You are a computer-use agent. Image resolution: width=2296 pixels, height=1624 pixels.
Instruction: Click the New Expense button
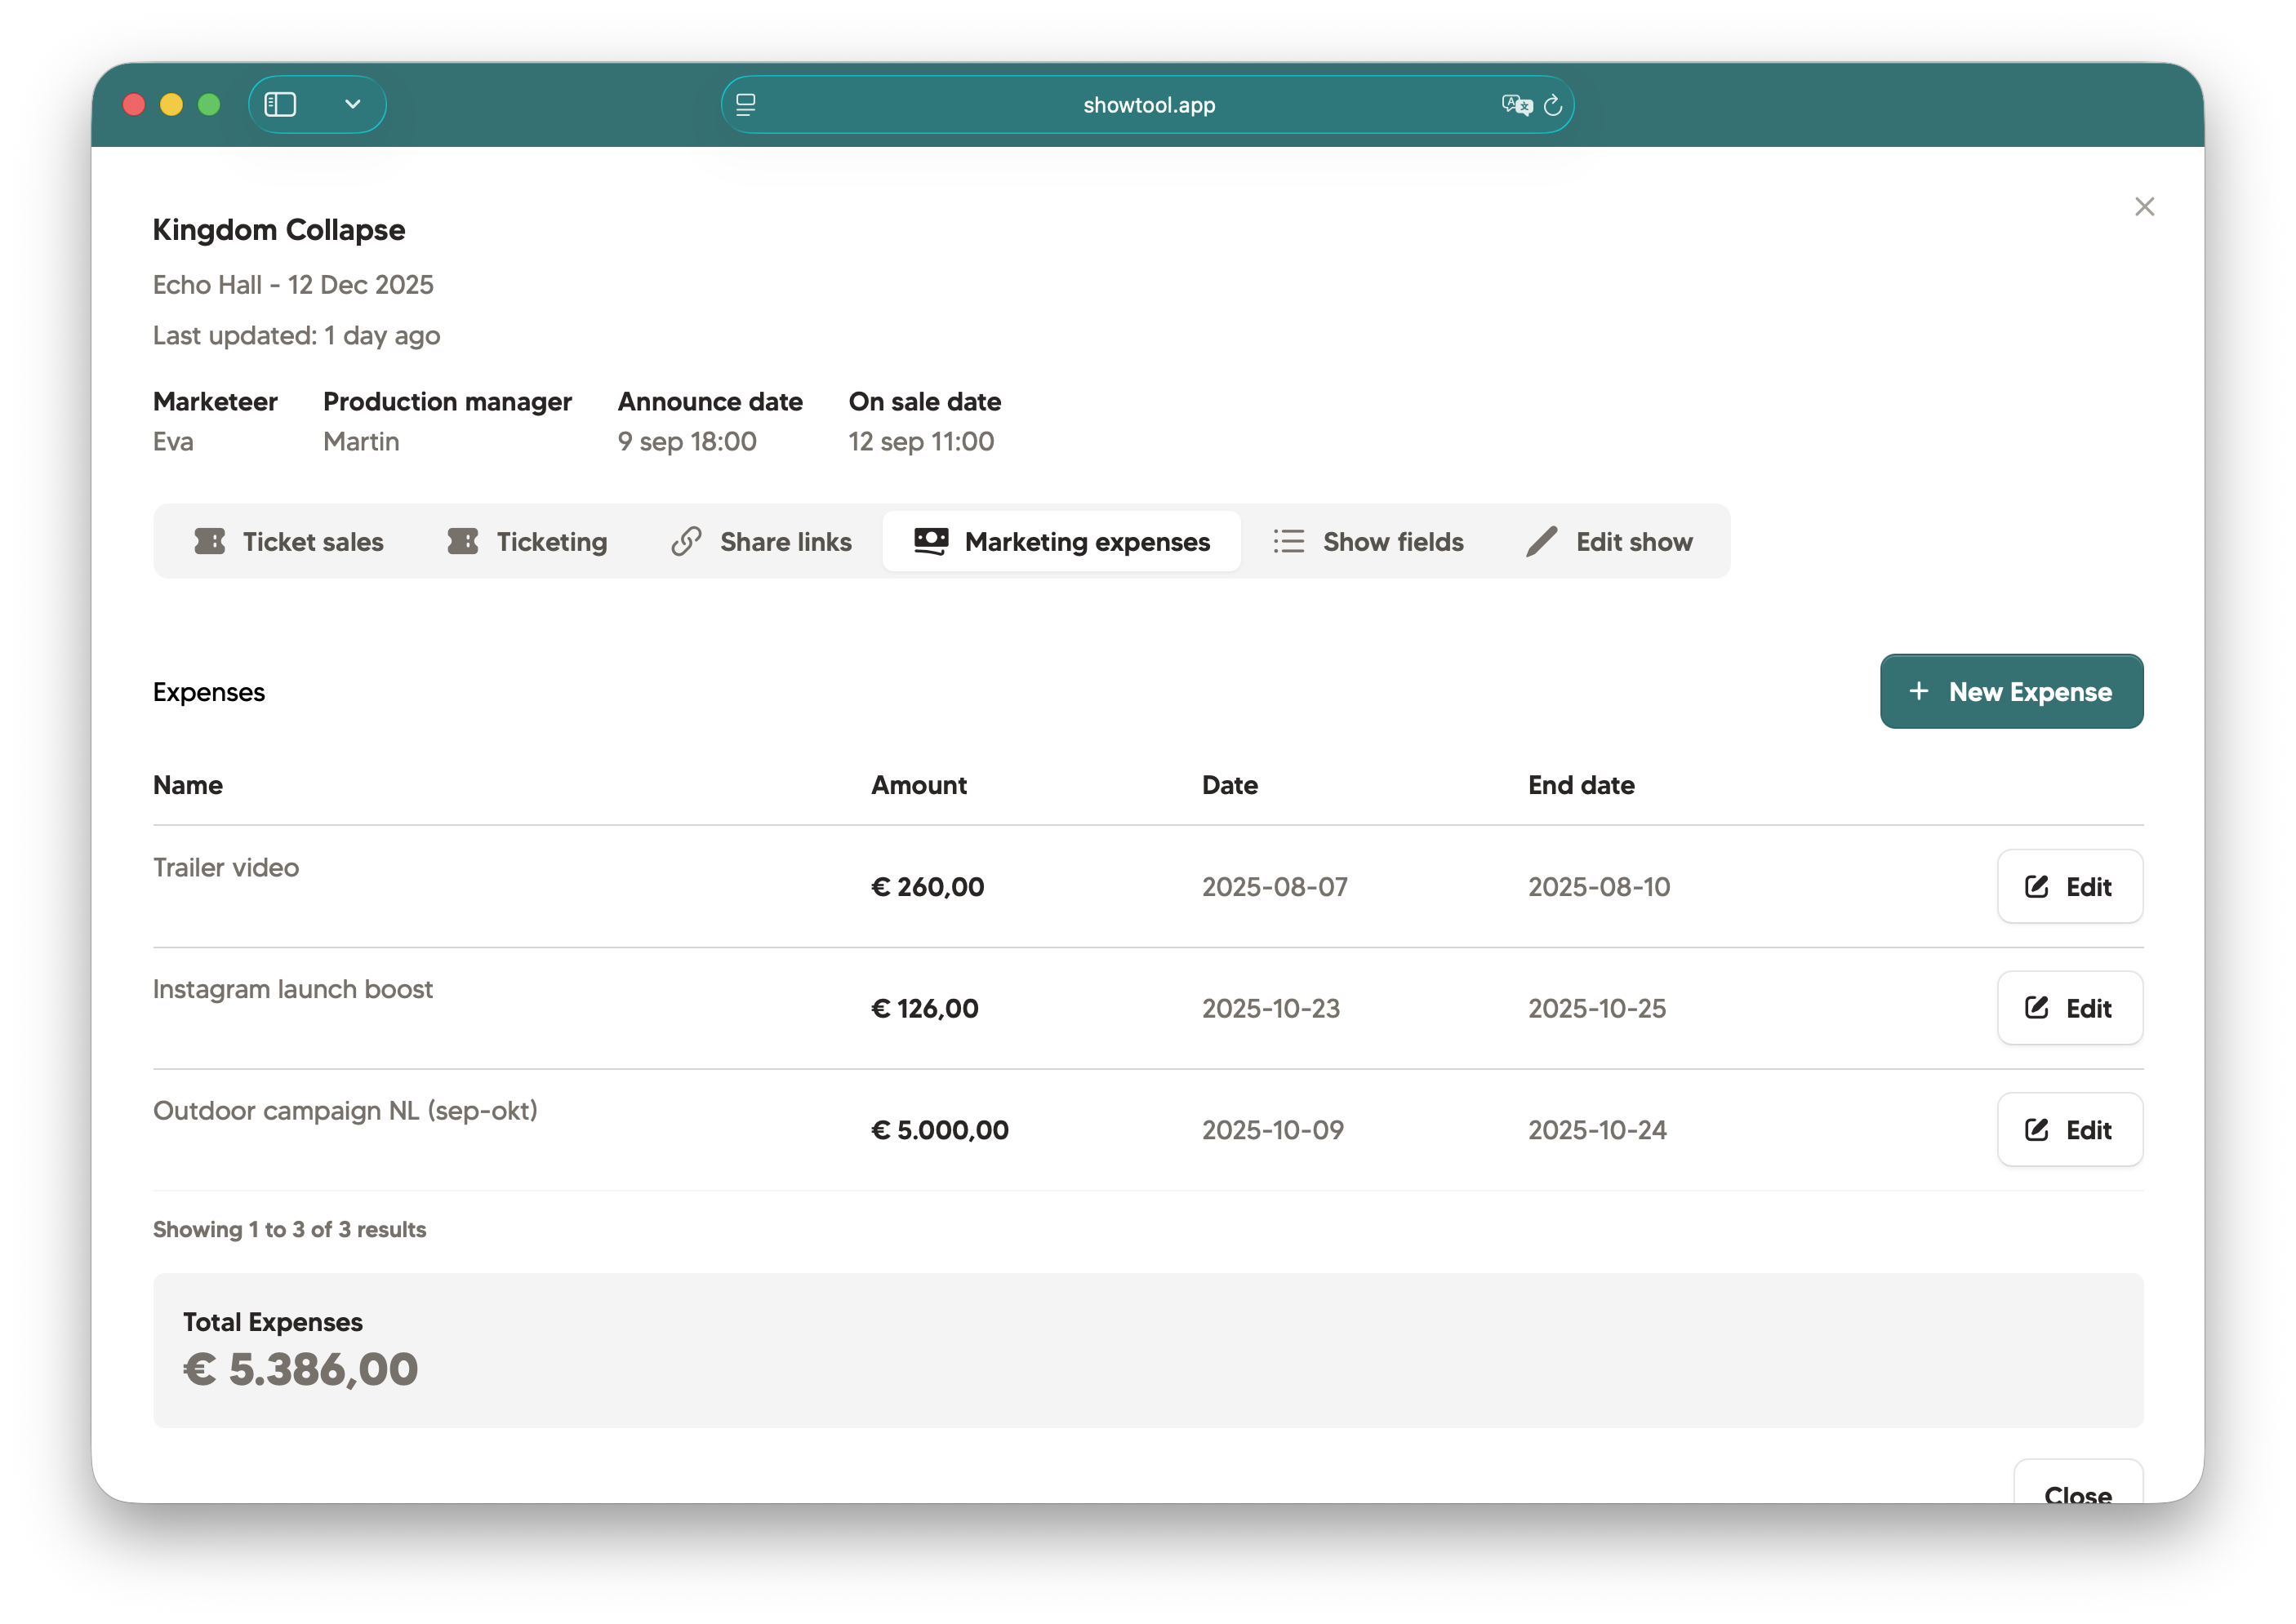click(2011, 691)
